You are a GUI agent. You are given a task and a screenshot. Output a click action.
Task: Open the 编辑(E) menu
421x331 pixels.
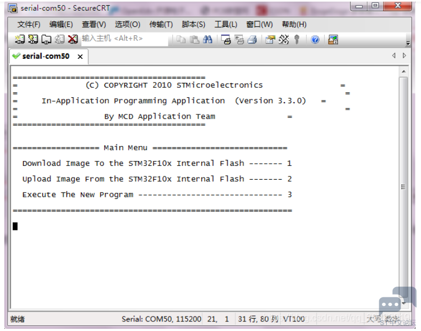(x=61, y=25)
